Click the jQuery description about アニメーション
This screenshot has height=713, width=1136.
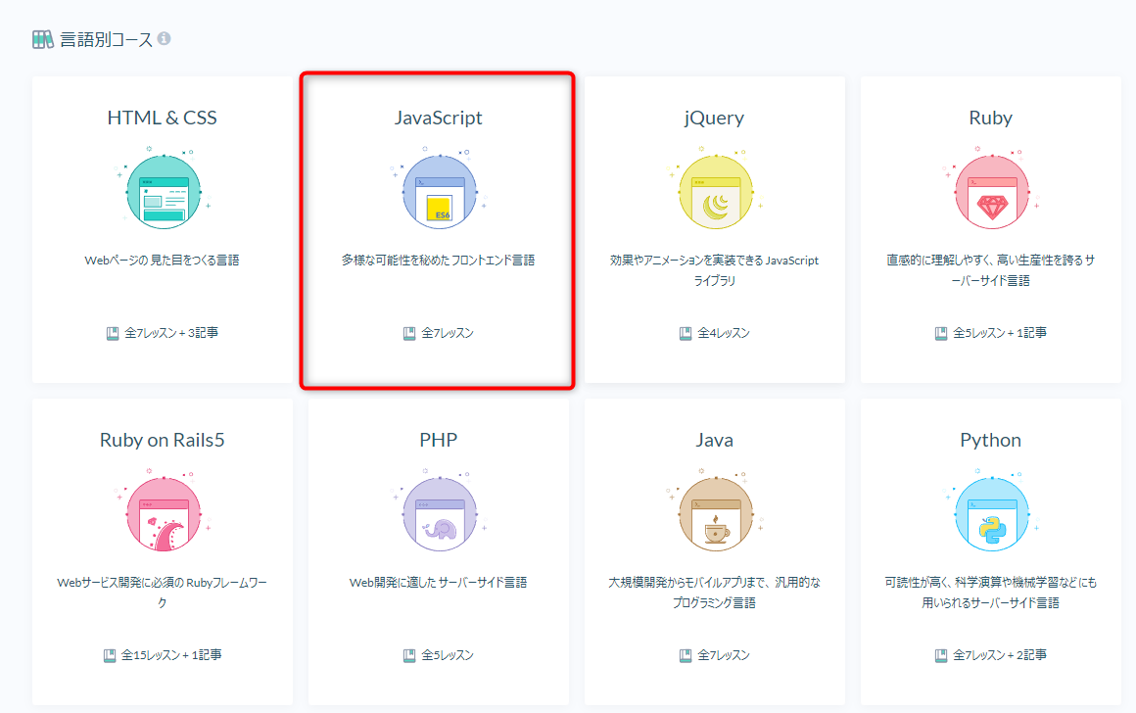(x=714, y=270)
